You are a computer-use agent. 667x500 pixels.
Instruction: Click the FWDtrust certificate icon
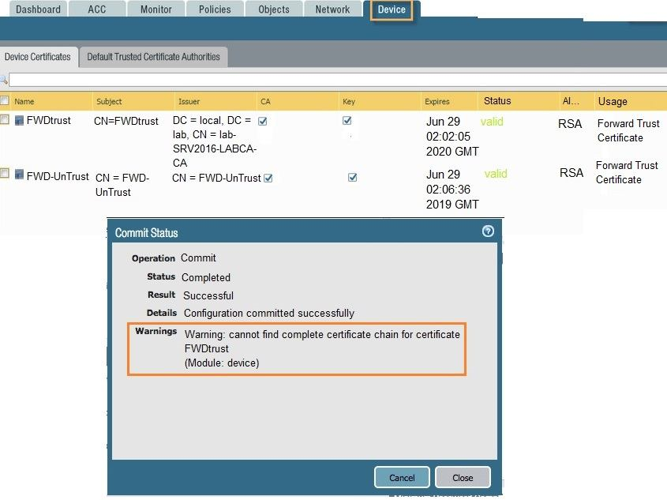pos(20,121)
